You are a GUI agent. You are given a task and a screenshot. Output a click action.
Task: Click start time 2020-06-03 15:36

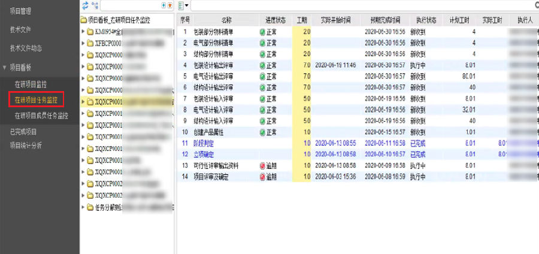click(335, 177)
